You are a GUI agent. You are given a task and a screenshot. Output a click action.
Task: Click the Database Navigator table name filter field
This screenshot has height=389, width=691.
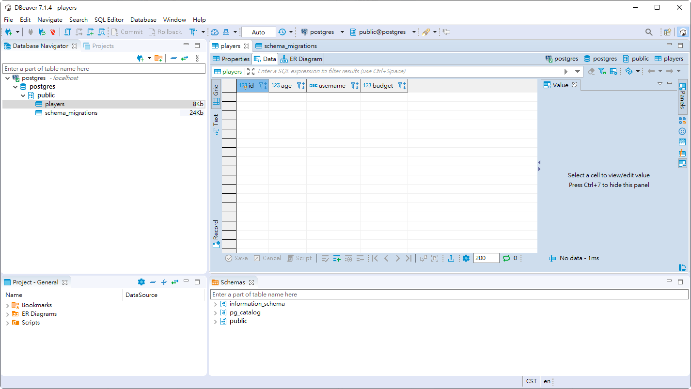click(x=104, y=69)
